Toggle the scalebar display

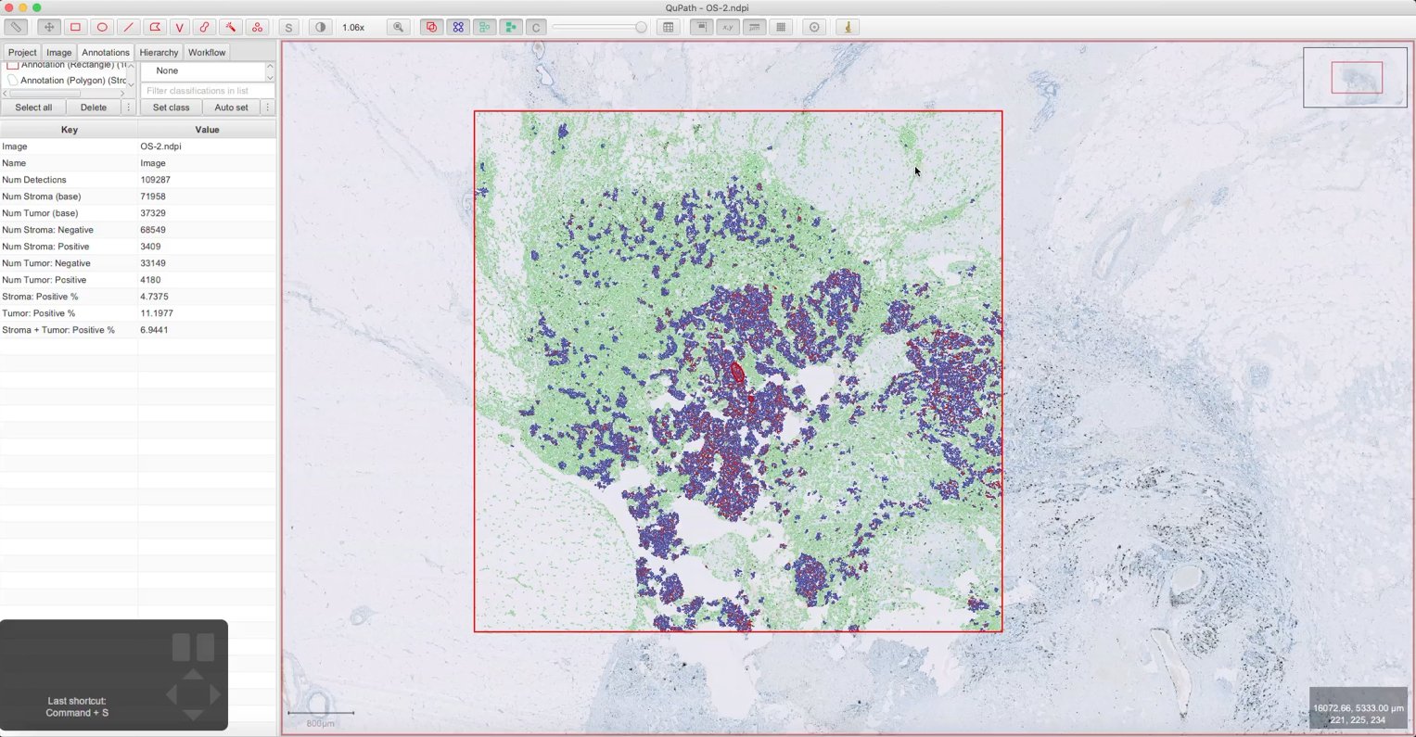755,27
